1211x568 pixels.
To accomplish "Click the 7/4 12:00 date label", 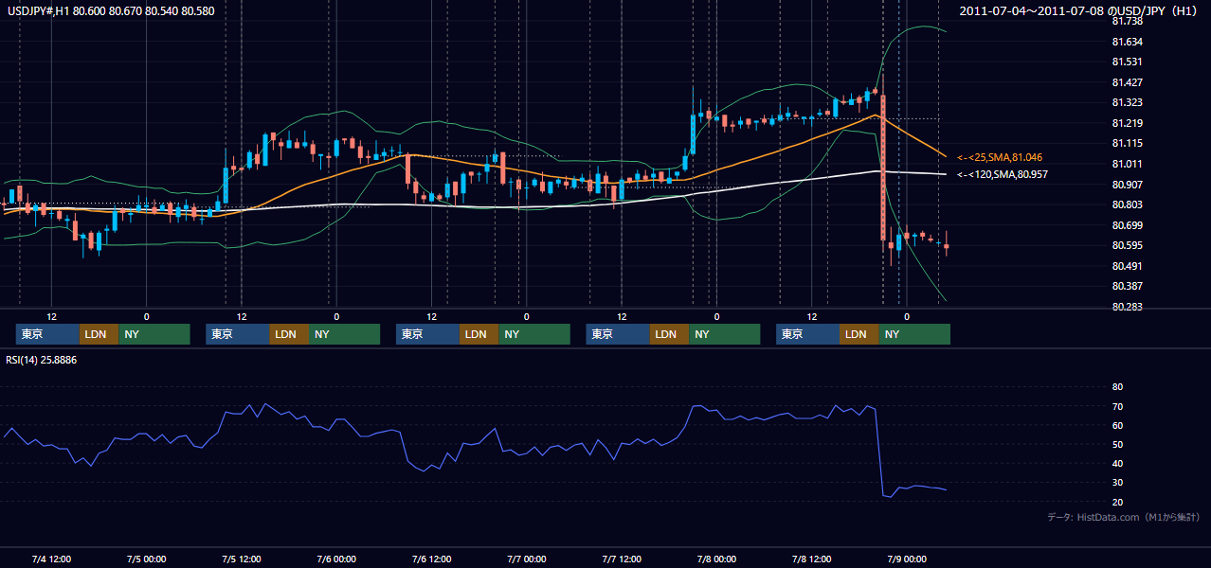I will click(x=51, y=559).
